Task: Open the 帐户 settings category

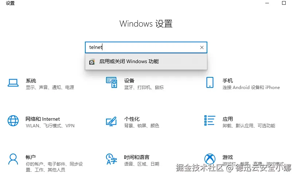Action: (x=45, y=163)
